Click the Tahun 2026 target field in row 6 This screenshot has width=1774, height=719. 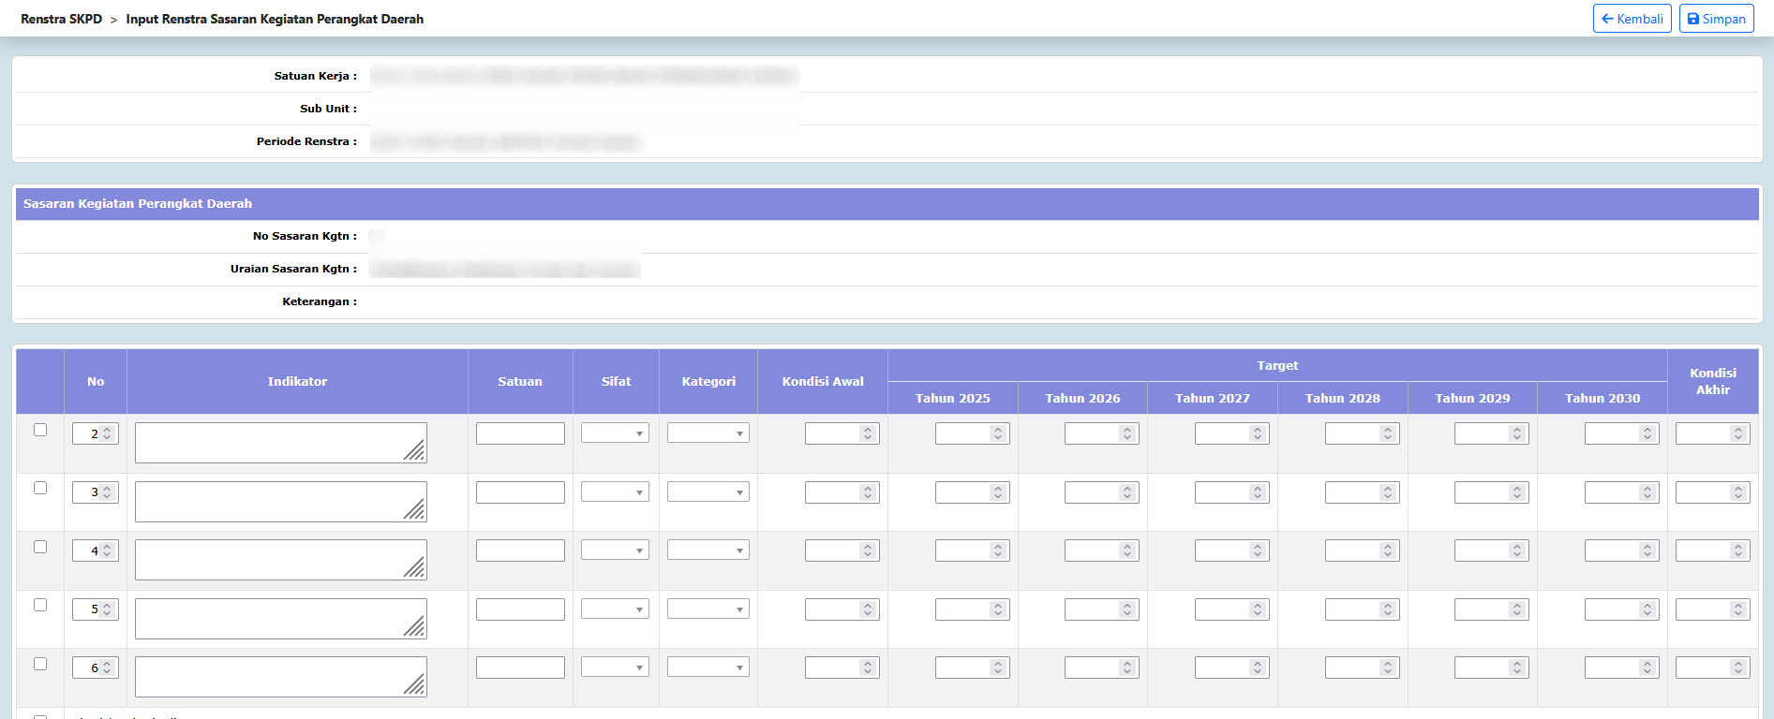click(x=1101, y=668)
